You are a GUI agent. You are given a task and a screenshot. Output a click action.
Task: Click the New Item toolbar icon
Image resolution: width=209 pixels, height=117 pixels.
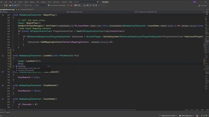click(7, 6)
